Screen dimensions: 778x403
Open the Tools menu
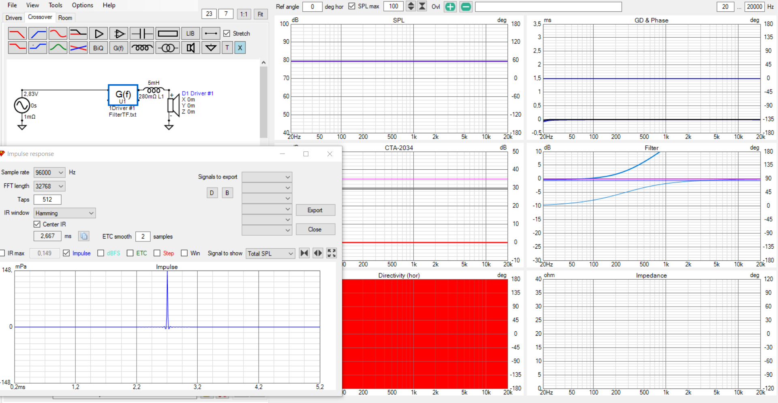point(56,5)
